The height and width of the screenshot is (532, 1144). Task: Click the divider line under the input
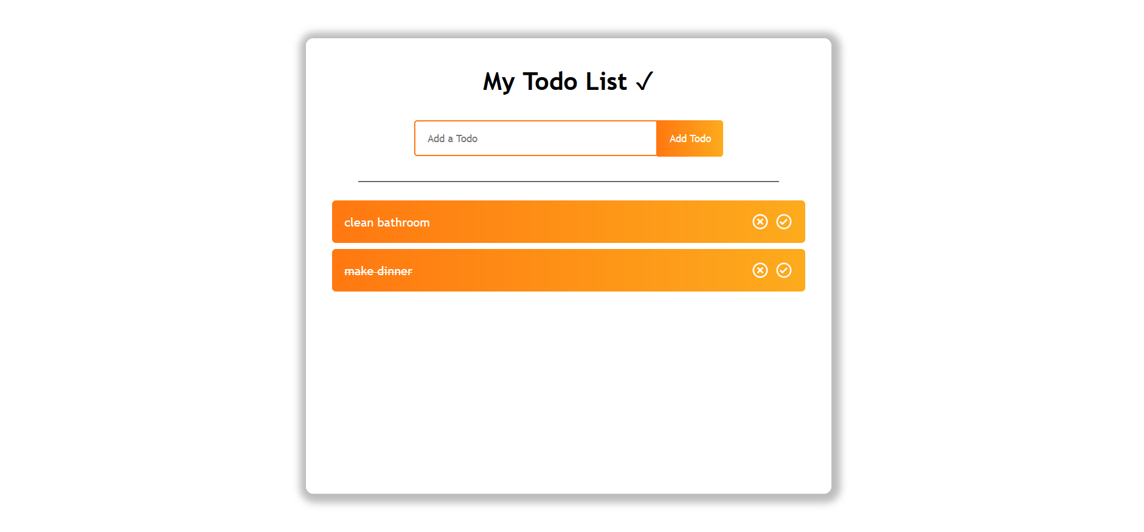[x=568, y=180]
